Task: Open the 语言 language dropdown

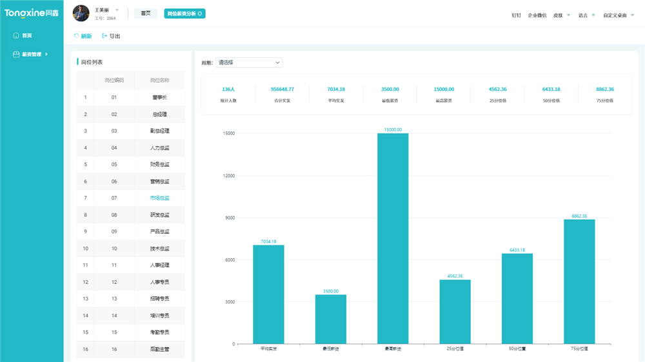Action: (586, 15)
